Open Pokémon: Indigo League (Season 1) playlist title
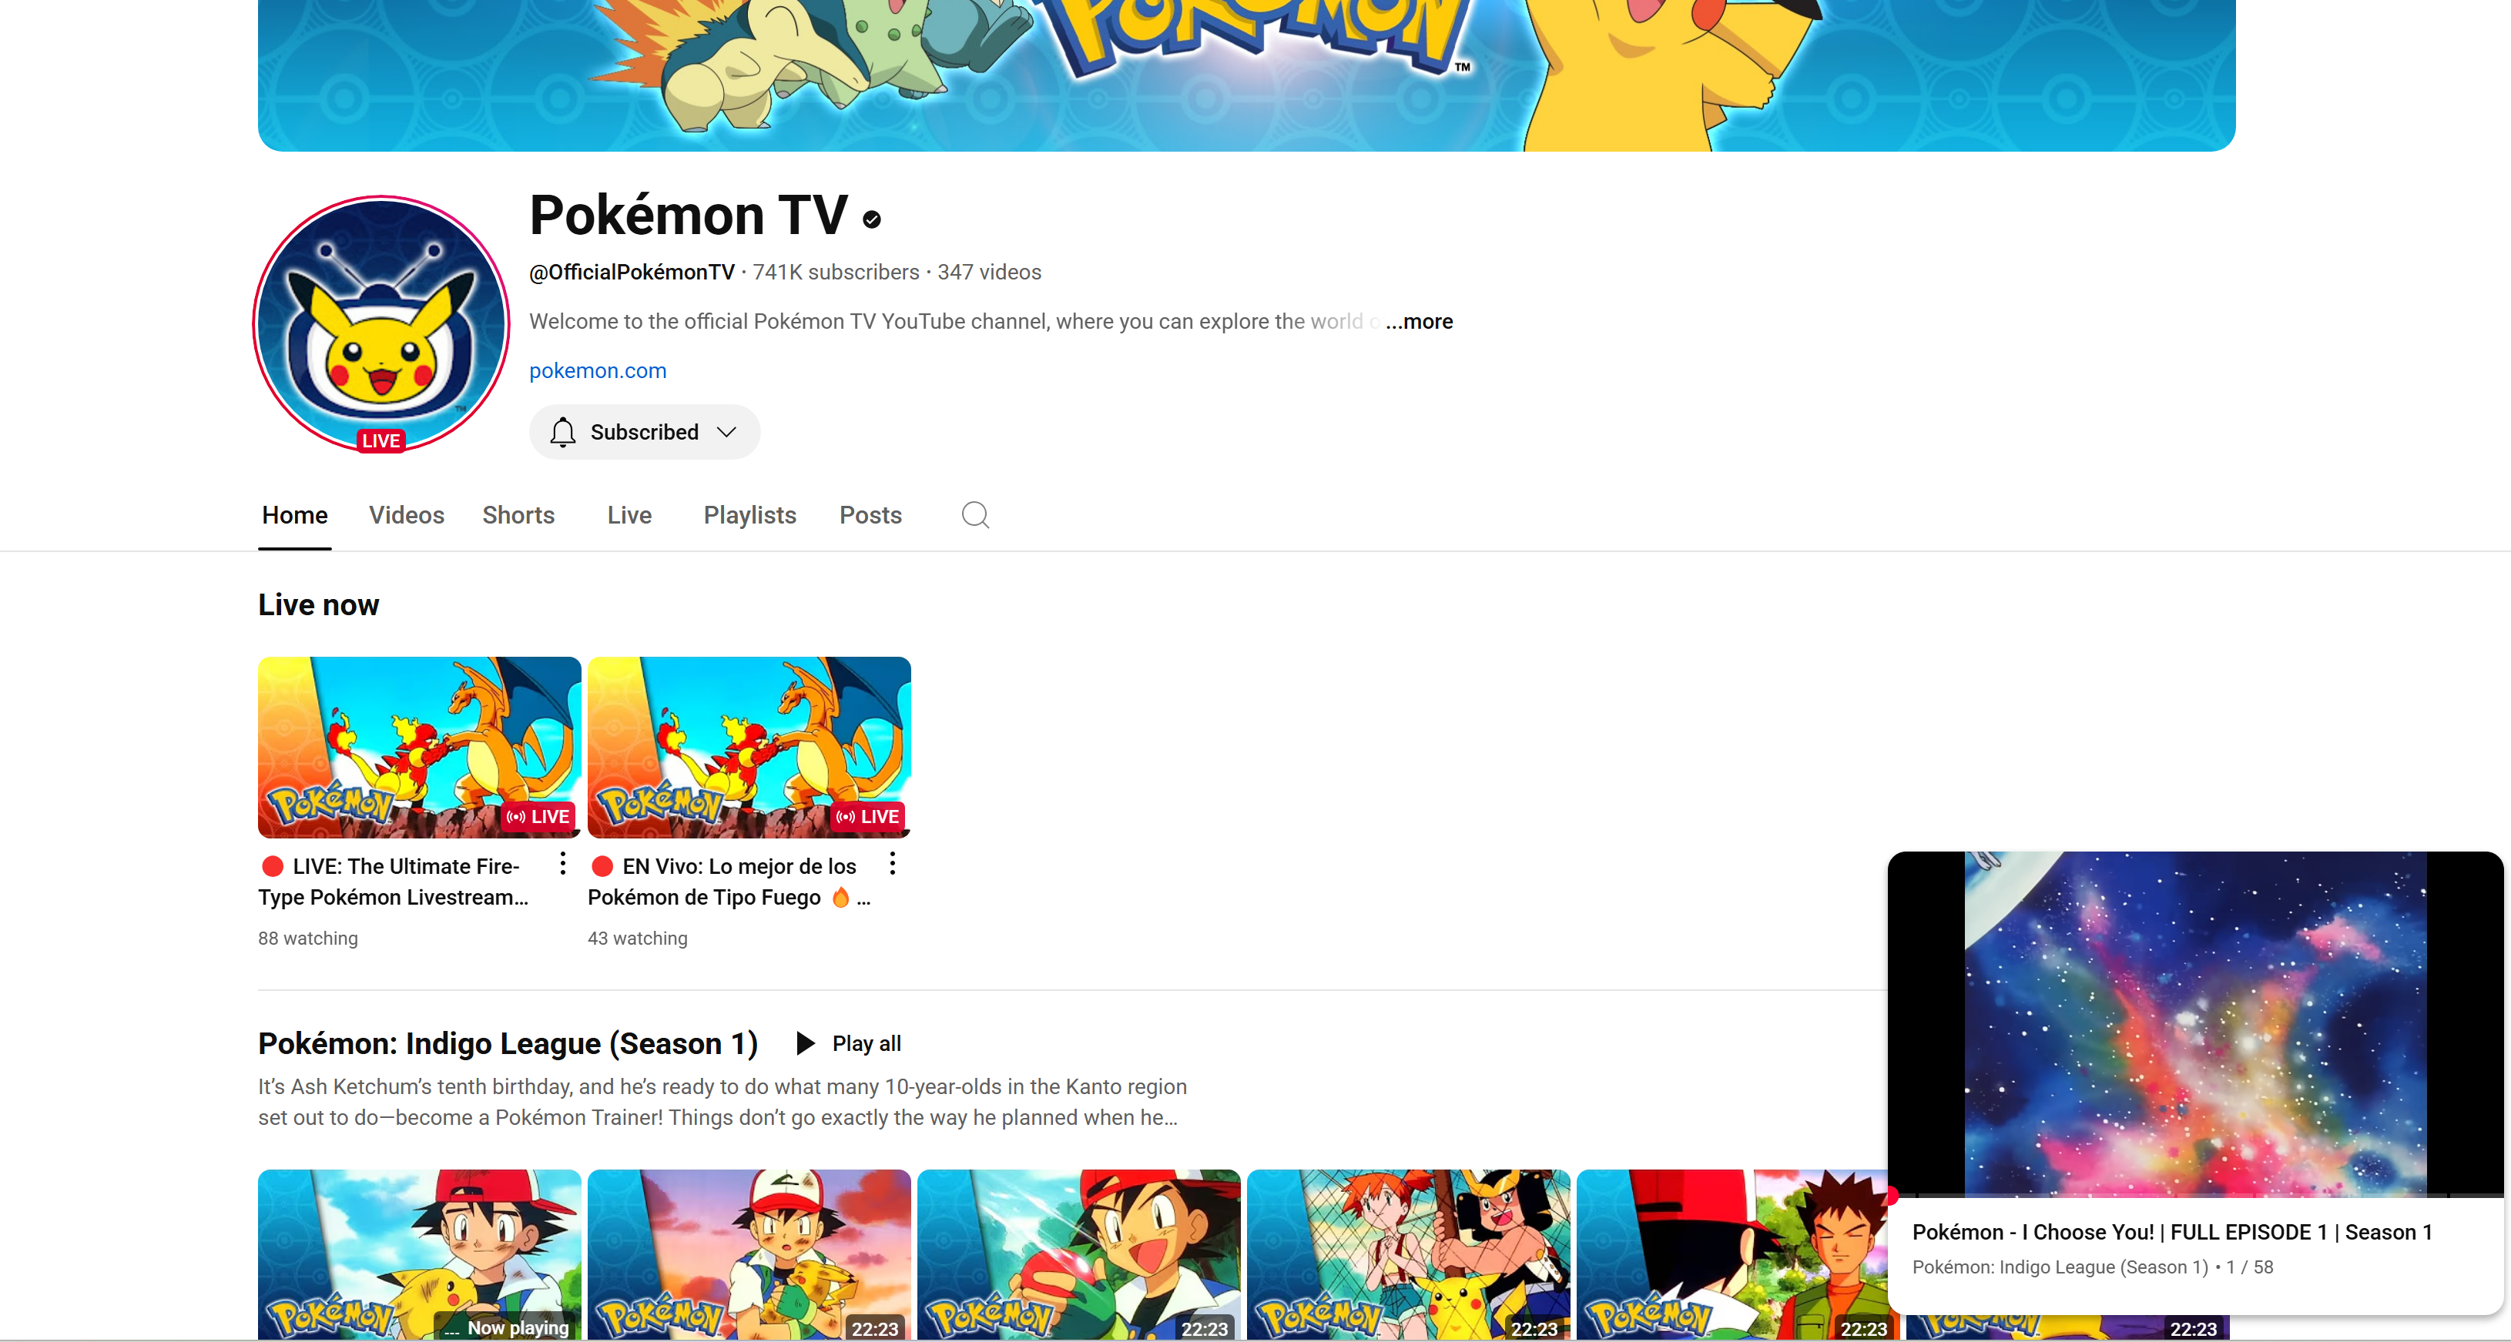Screen dimensions: 2511x1342 tap(508, 1042)
